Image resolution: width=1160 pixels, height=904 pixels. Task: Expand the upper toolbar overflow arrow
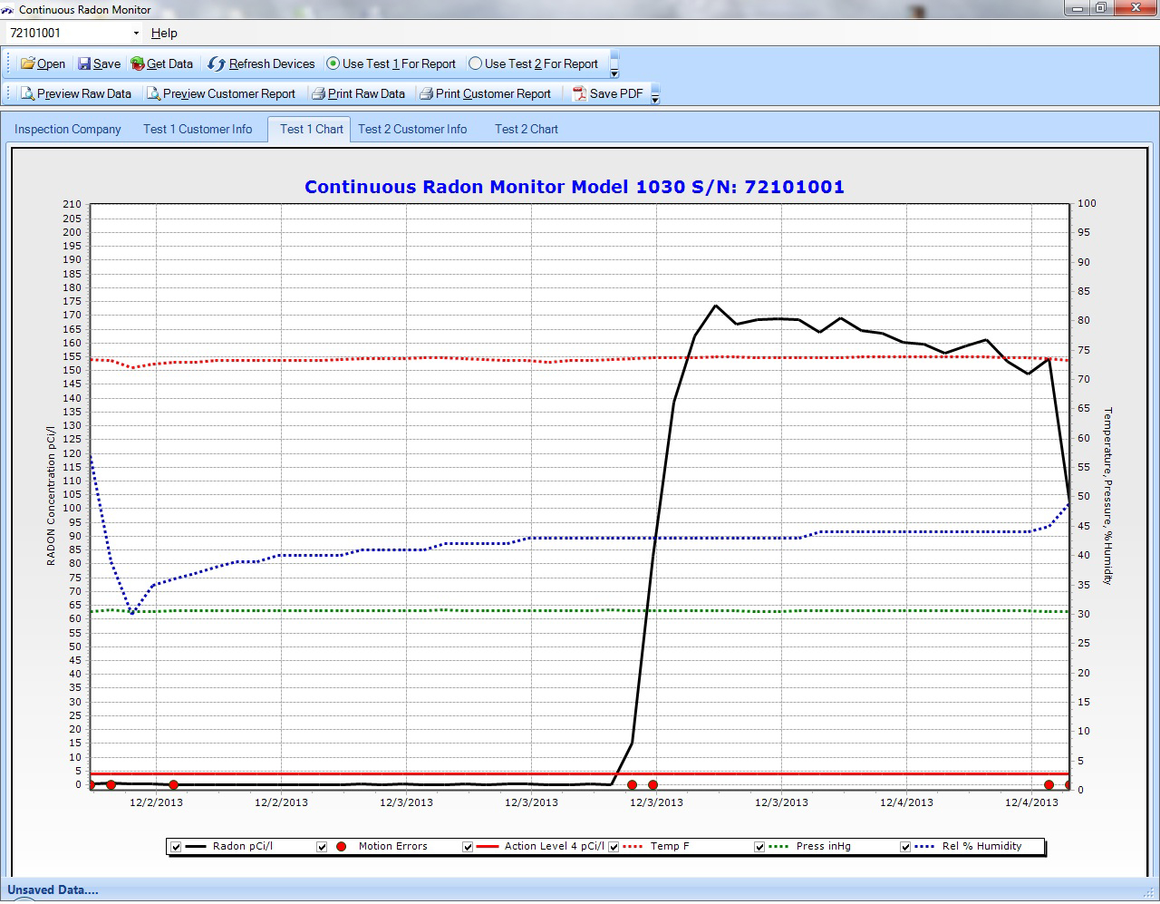tap(614, 73)
